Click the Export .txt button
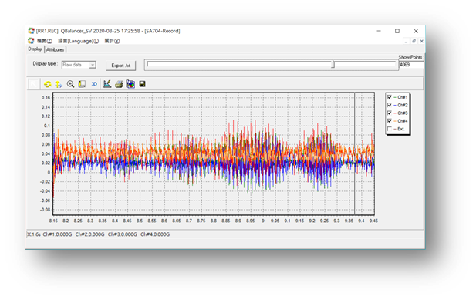The width and height of the screenshot is (476, 300). pyautogui.click(x=121, y=66)
